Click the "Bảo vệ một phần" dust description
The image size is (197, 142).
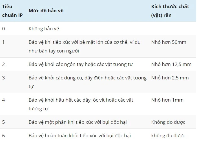[x=78, y=122]
